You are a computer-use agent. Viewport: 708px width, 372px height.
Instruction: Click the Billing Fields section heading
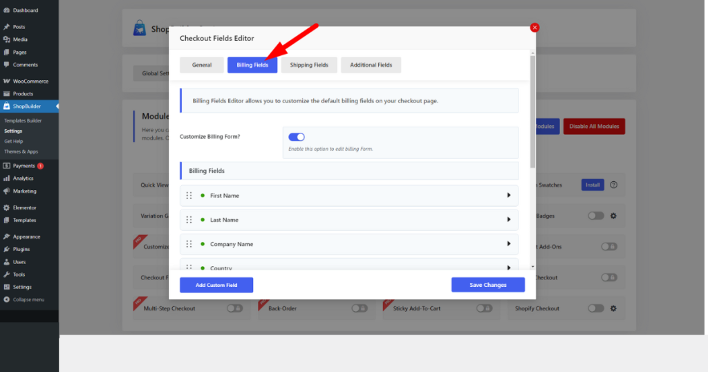click(x=206, y=171)
